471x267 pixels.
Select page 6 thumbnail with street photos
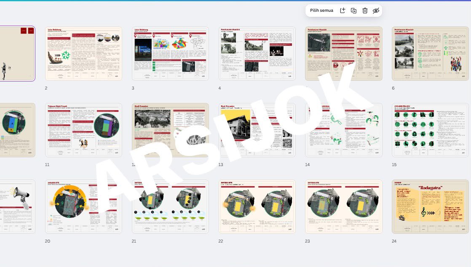[431, 54]
